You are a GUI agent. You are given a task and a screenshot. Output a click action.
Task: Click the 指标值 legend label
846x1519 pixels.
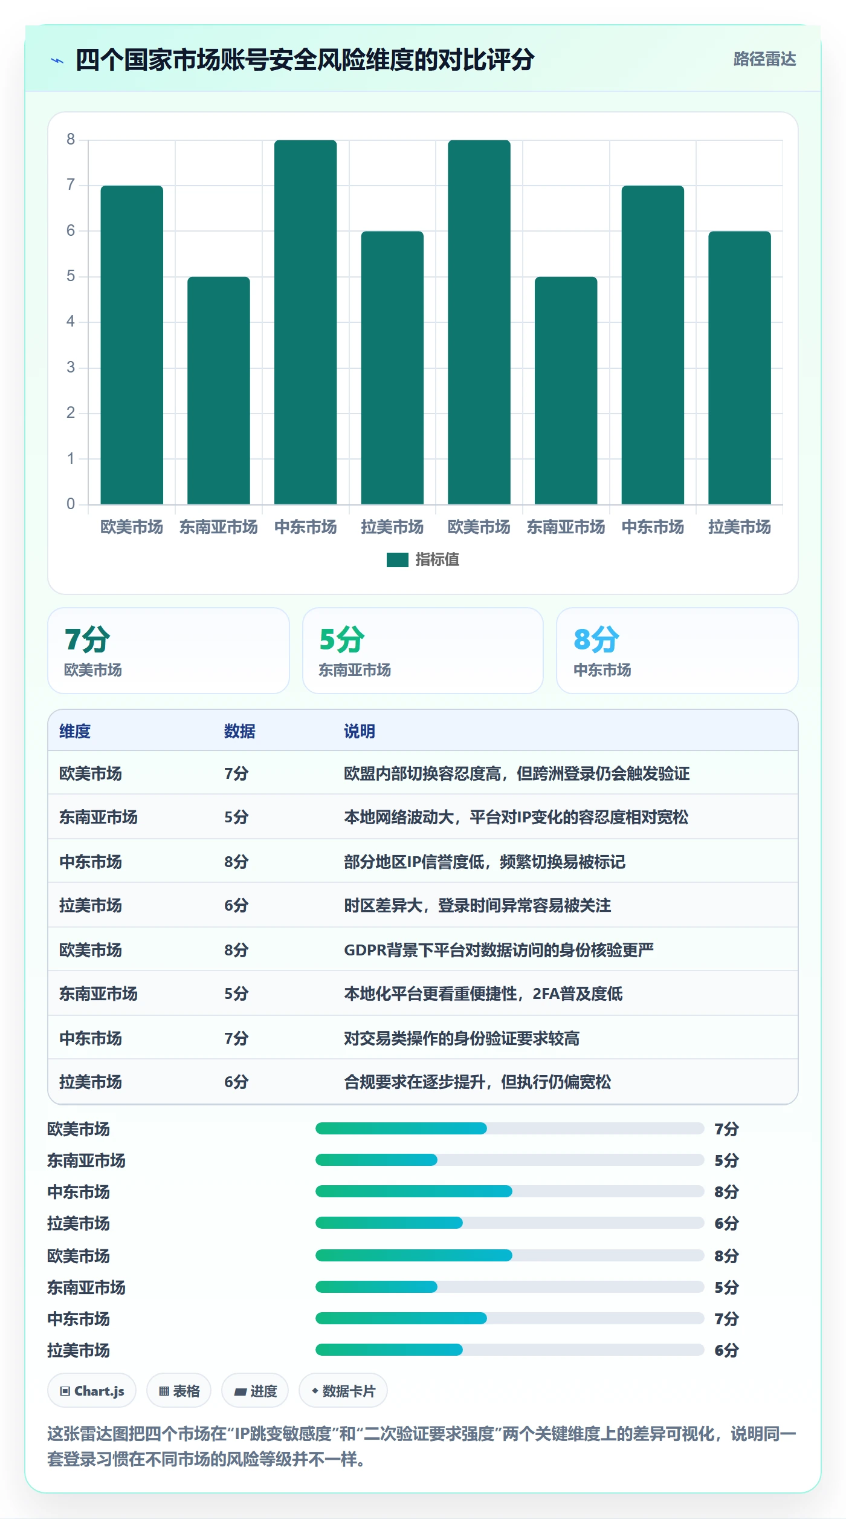437,560
